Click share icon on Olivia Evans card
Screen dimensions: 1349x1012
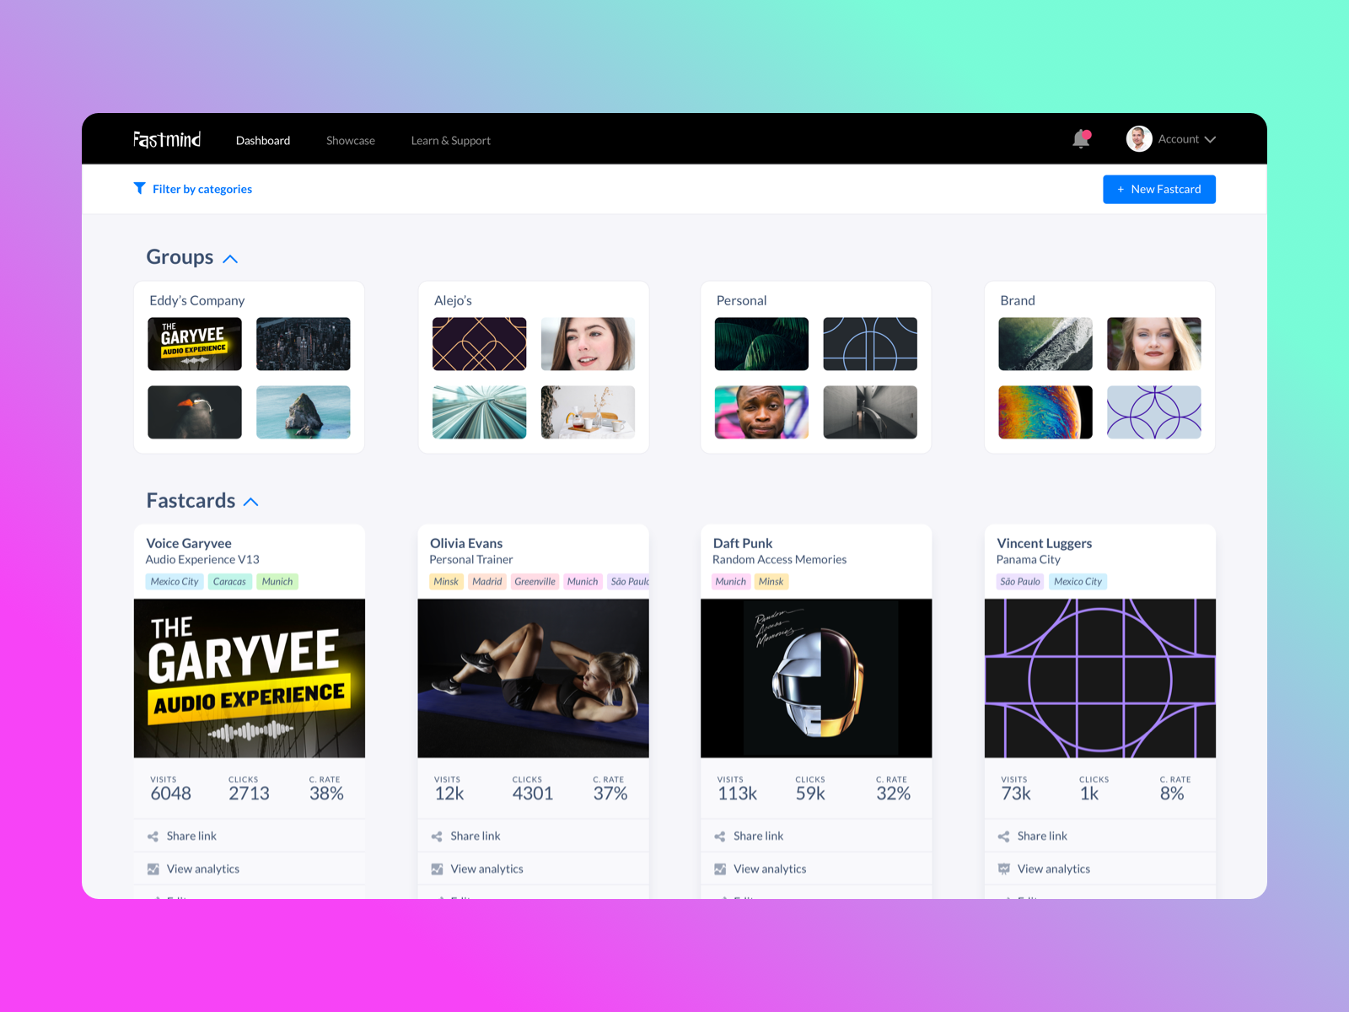437,837
